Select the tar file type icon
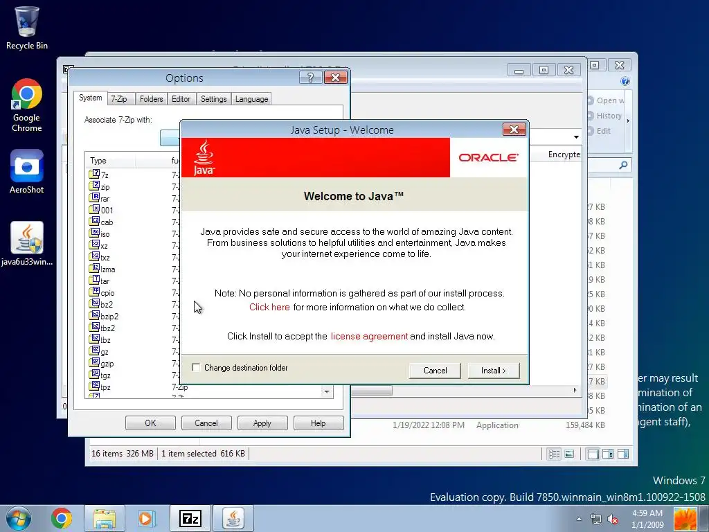 click(x=94, y=280)
